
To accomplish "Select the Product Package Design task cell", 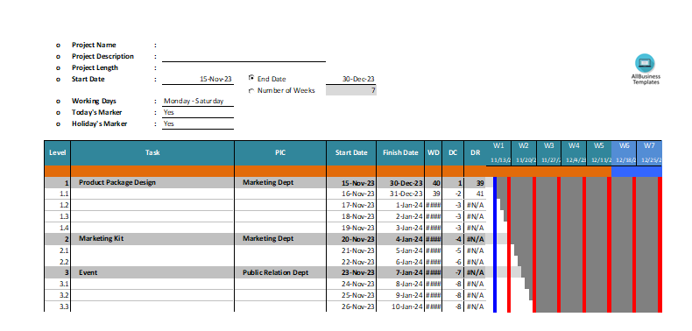I will point(152,183).
